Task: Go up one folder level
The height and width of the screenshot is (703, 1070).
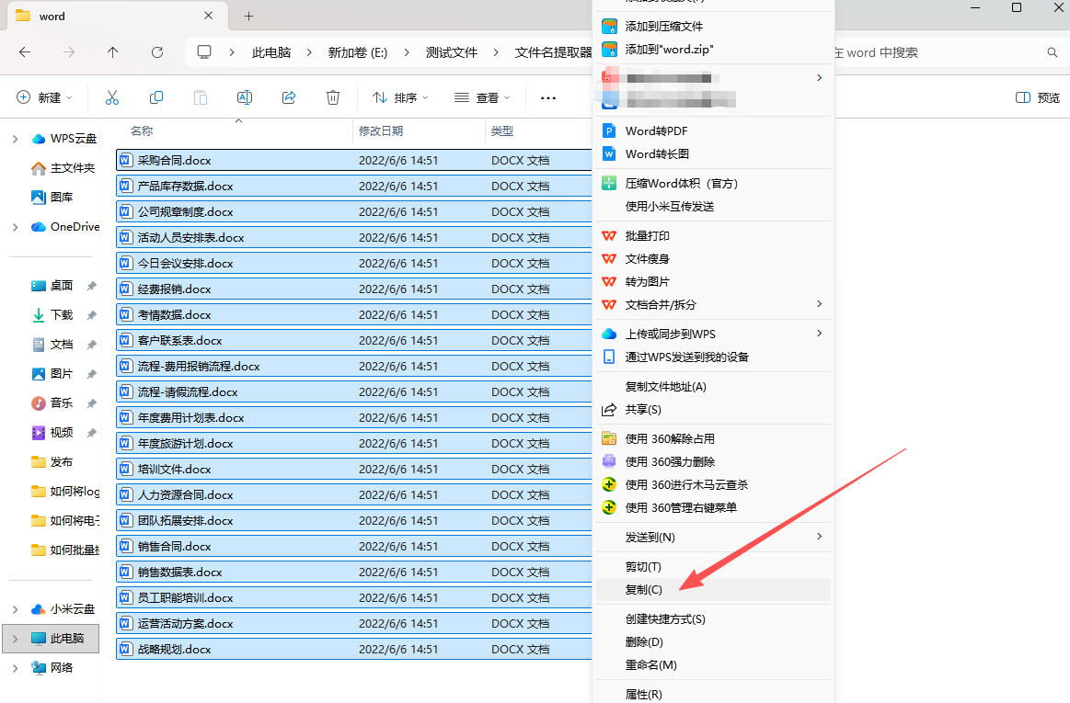Action: 113,52
